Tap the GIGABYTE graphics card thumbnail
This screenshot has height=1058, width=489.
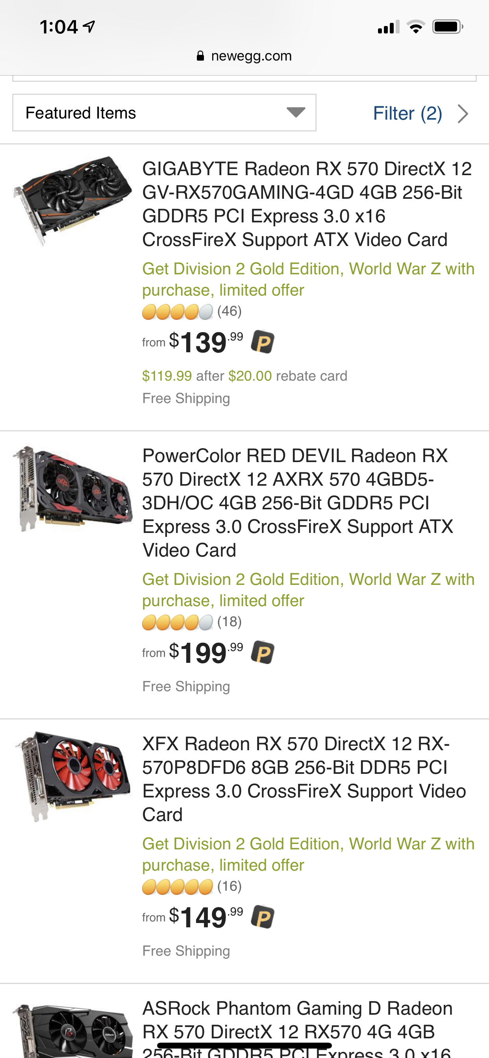pos(72,200)
